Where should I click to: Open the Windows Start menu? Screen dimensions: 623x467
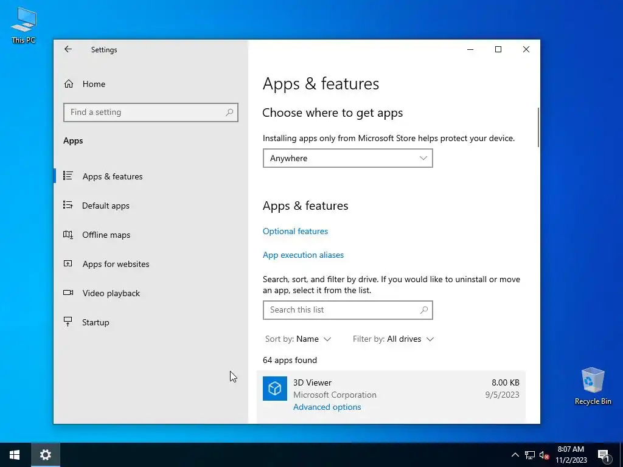(x=15, y=455)
